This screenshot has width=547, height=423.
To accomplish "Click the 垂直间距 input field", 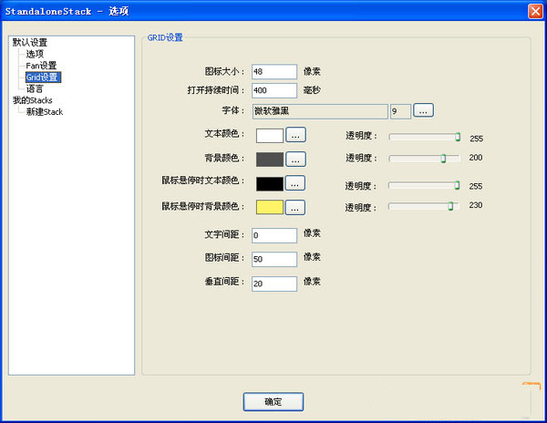I will point(273,284).
